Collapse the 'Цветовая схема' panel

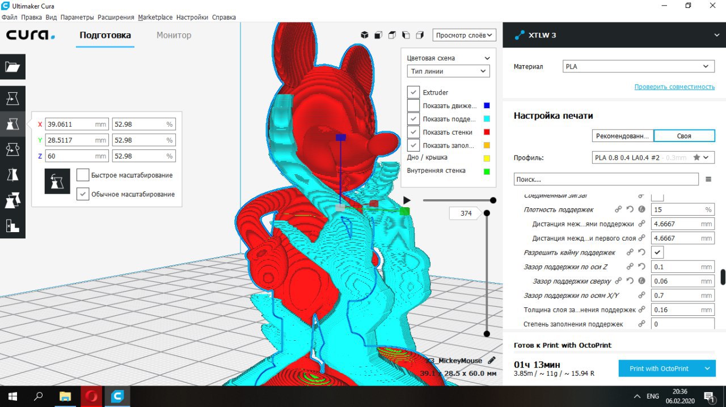click(x=487, y=58)
